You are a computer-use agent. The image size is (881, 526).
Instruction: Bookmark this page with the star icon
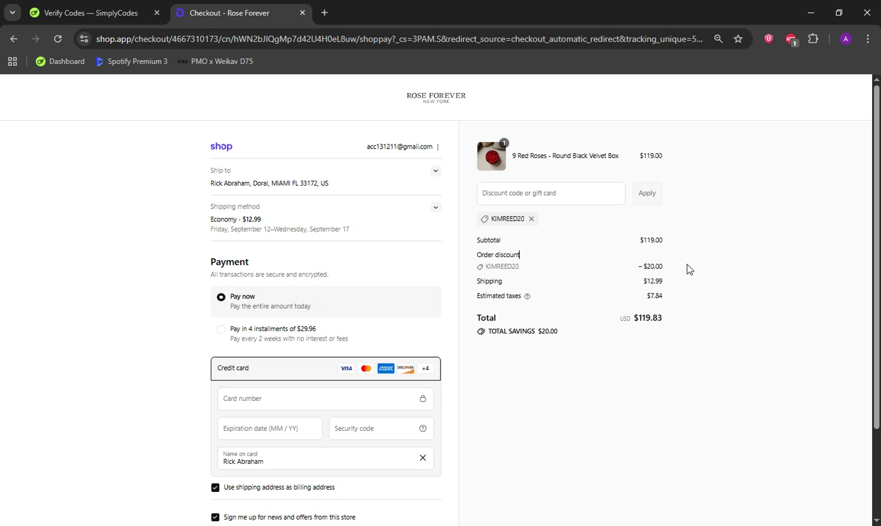[738, 39]
